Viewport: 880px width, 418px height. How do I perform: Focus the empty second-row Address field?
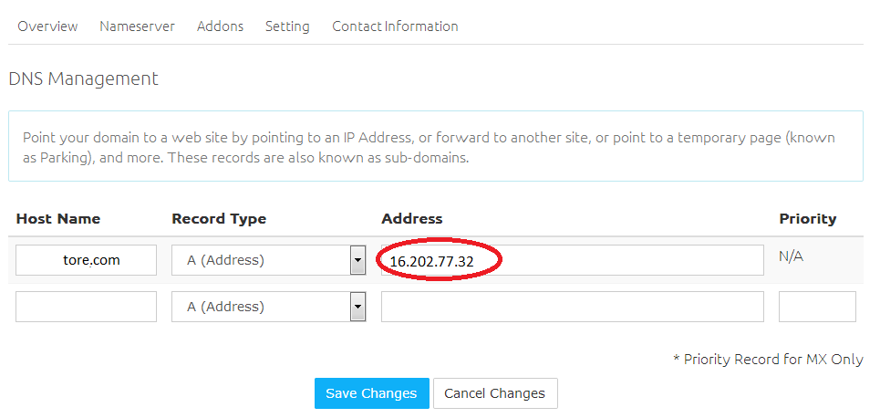click(x=572, y=307)
